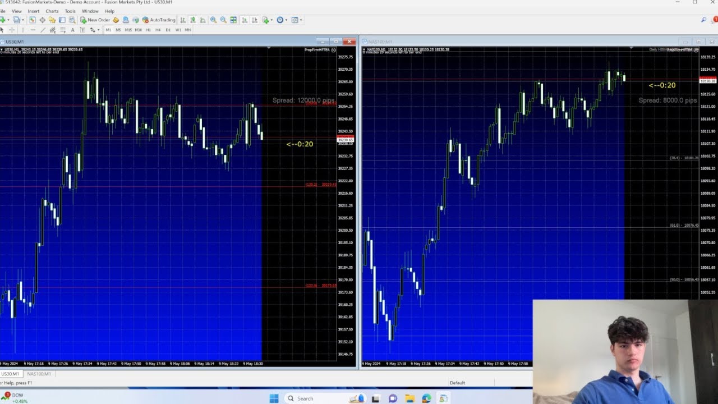
Task: Select the M1 timeframe
Action: click(x=108, y=30)
